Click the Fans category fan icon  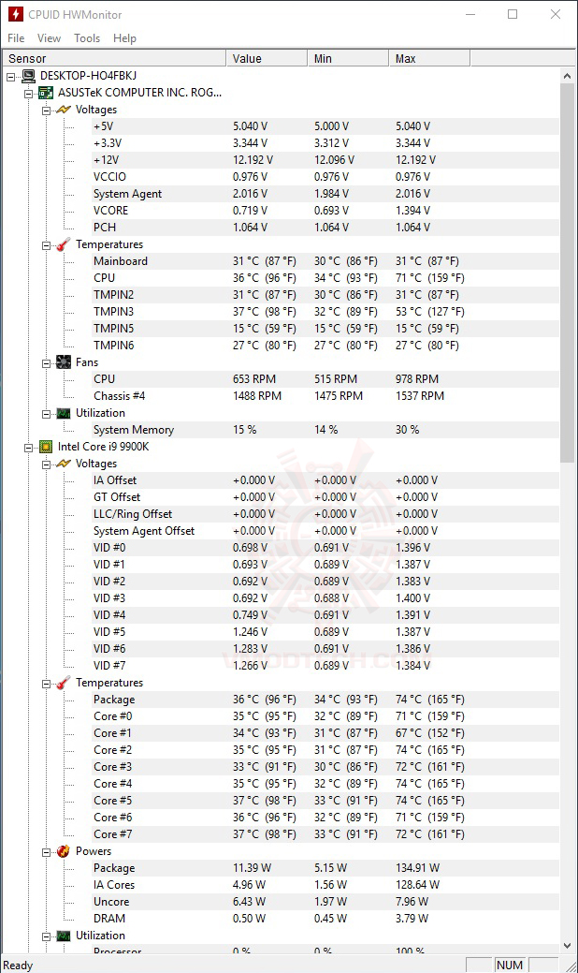(x=64, y=362)
